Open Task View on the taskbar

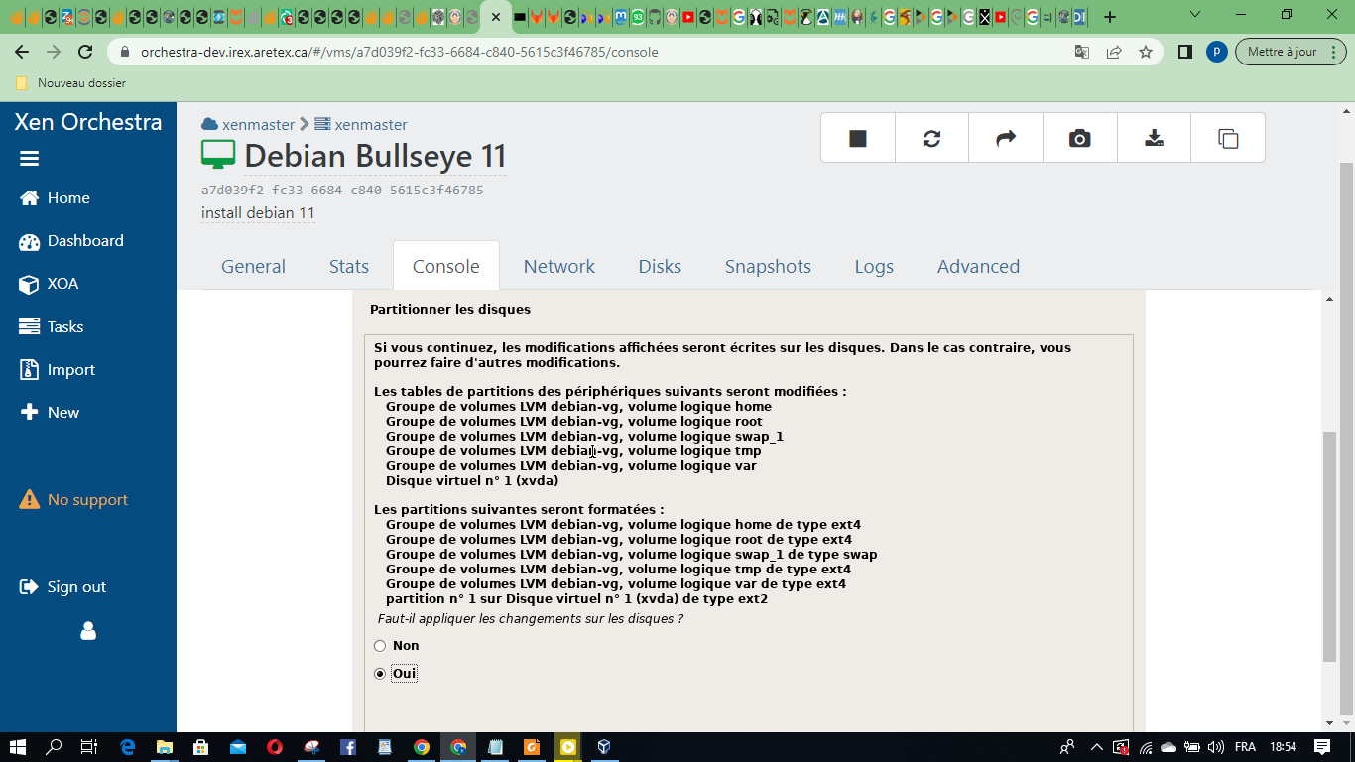89,747
